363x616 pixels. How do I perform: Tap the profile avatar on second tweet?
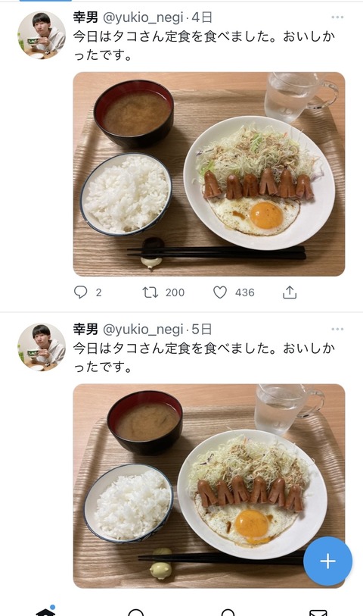click(42, 347)
